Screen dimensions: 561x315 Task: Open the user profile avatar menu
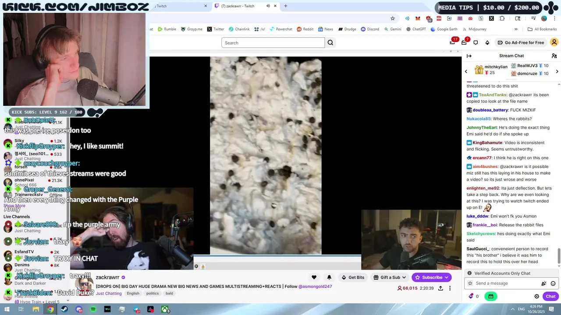pos(554,42)
